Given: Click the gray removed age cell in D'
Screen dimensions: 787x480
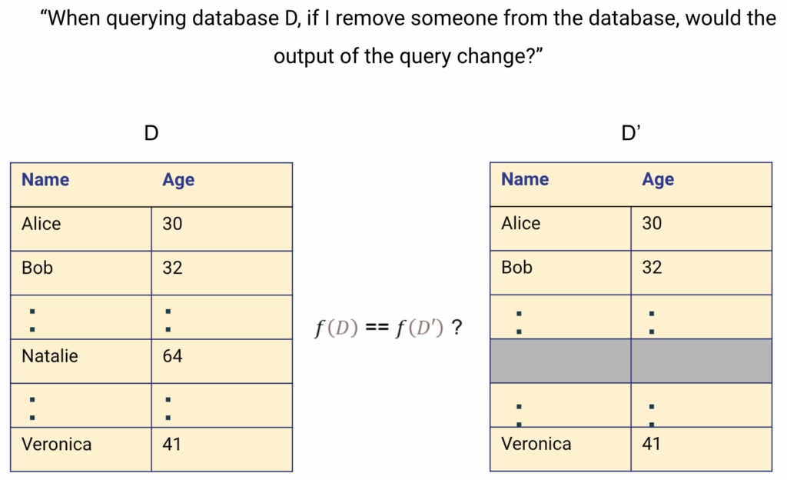Looking at the screenshot, I should point(701,361).
